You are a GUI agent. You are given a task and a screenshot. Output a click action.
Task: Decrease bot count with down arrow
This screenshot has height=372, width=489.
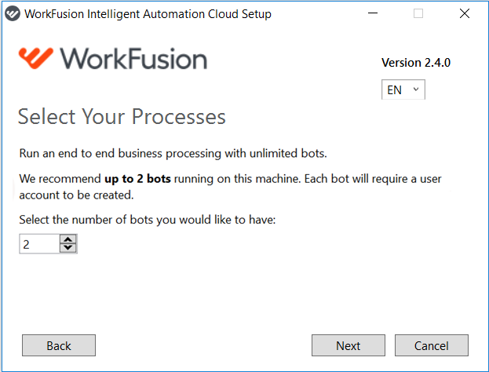coord(68,248)
